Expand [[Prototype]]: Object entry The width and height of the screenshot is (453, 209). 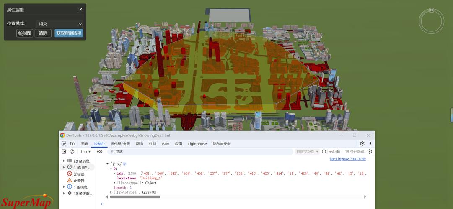115,183
